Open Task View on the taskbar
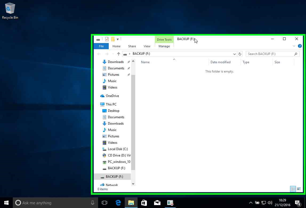Screen dimensions: 306x208 tap(104, 203)
